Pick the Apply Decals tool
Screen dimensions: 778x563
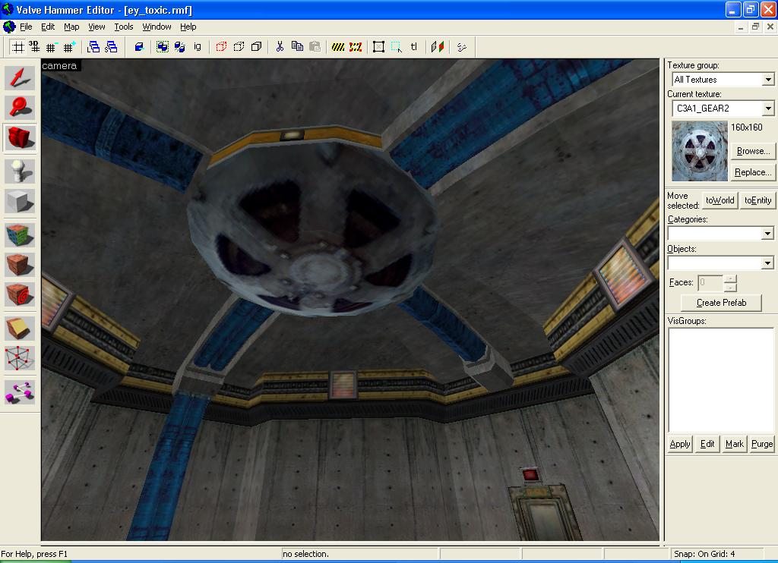coord(20,294)
